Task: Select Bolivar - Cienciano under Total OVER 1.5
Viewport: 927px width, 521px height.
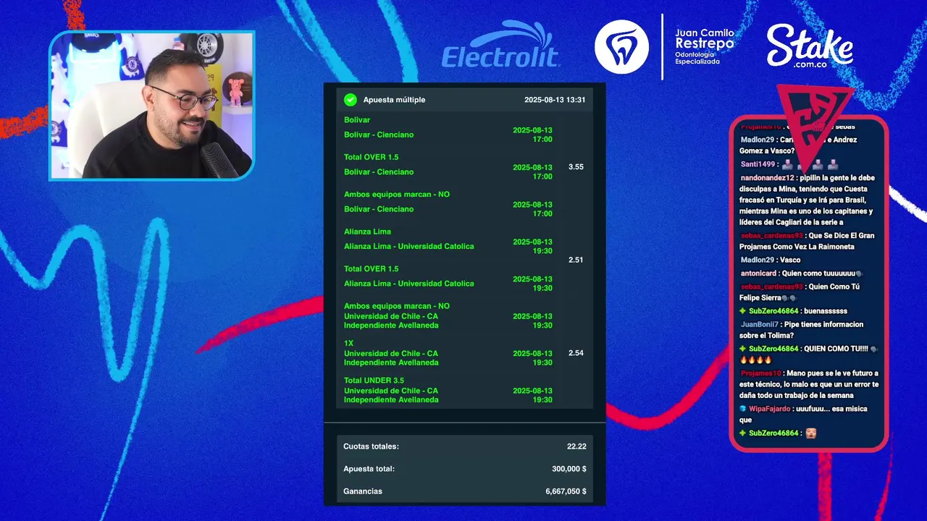Action: [x=379, y=172]
